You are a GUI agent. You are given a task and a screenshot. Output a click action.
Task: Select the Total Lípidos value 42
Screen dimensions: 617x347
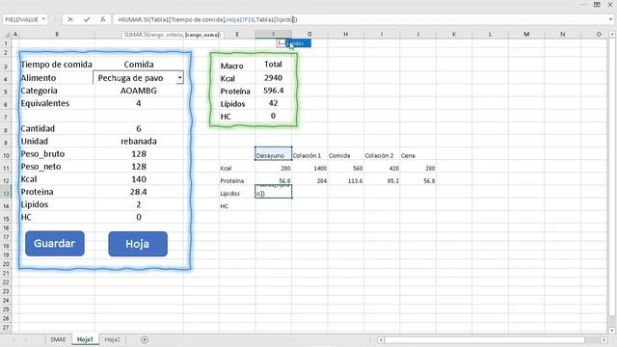tap(274, 103)
